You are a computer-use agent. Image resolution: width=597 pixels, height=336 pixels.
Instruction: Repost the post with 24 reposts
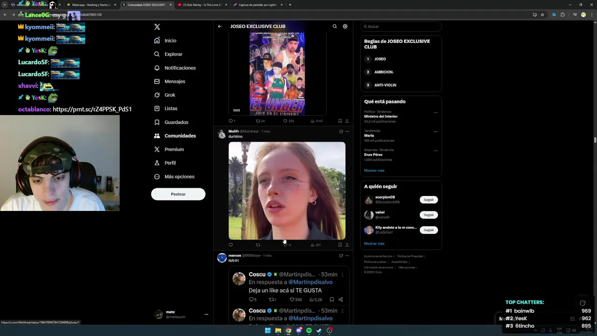[260, 121]
